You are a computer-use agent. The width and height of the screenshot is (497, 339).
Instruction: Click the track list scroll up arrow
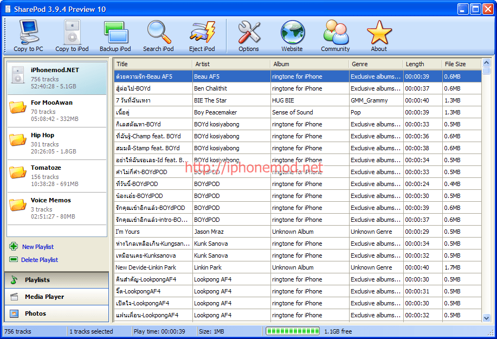(487, 62)
